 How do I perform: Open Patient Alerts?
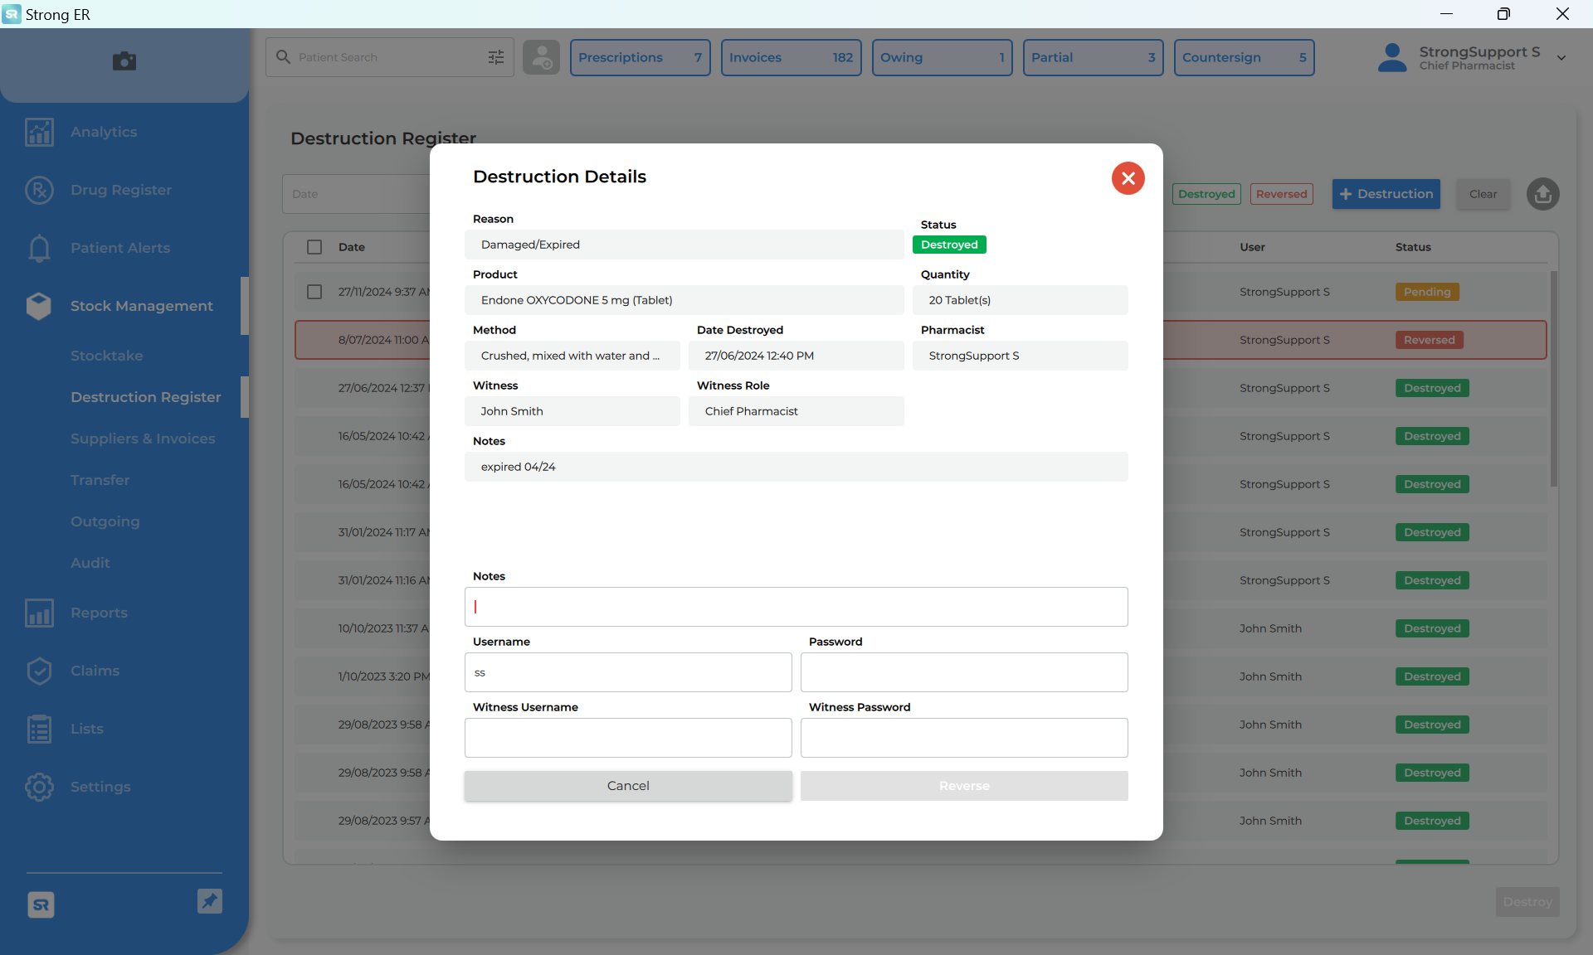click(119, 248)
